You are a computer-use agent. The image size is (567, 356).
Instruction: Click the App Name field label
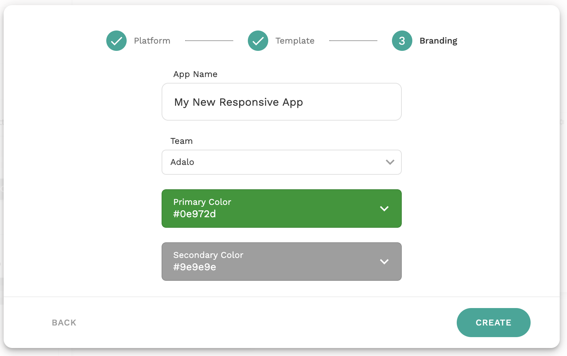click(195, 74)
